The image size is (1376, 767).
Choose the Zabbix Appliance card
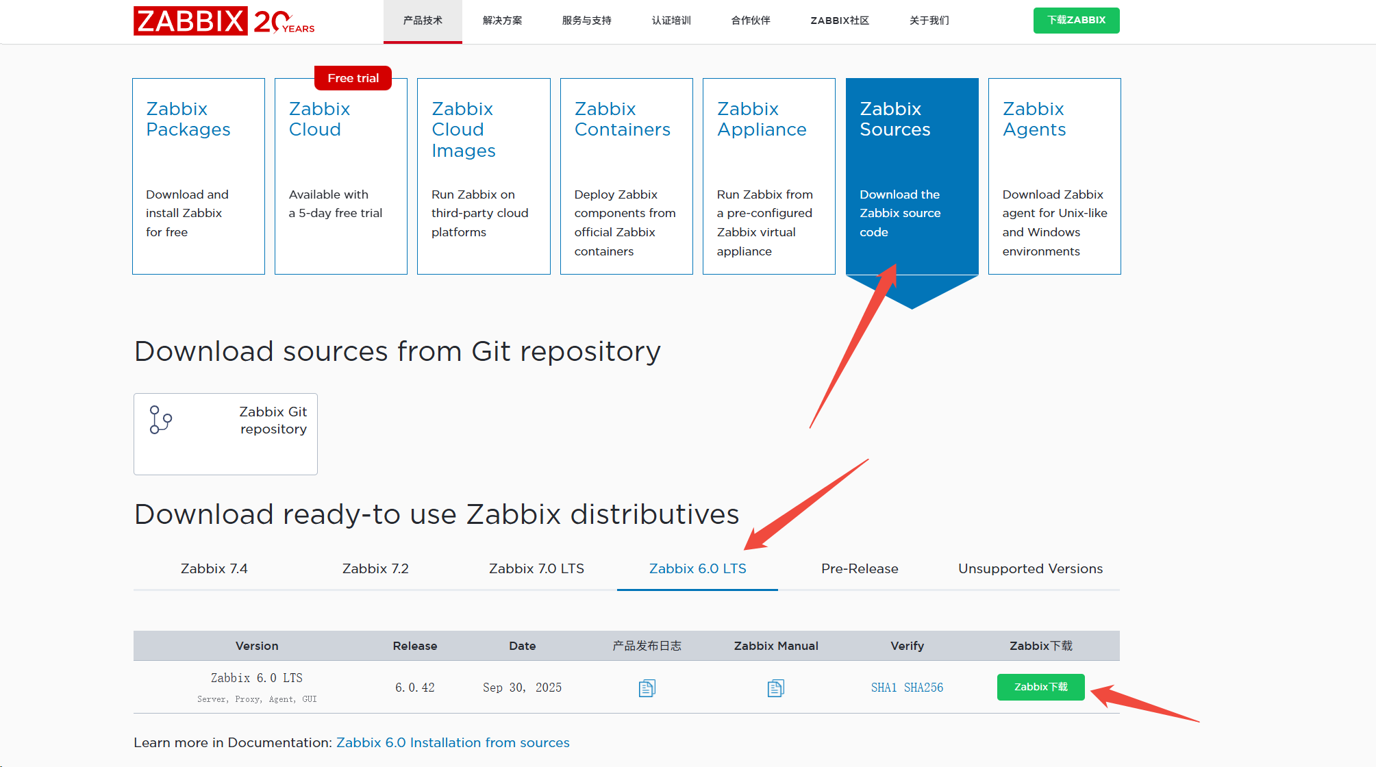pos(768,176)
